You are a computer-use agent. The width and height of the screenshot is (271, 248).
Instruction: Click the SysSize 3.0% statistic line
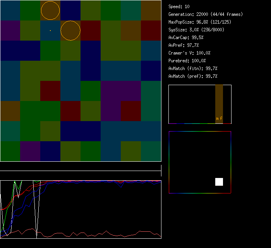196,30
